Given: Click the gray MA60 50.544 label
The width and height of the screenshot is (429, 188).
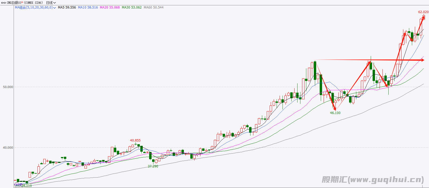Looking at the screenshot, I should (x=153, y=7).
